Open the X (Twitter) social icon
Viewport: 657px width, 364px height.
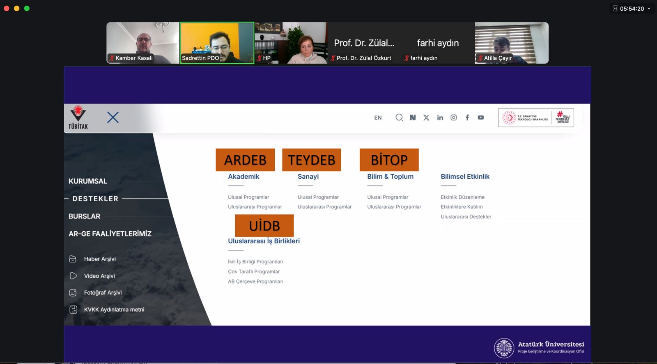pos(426,117)
